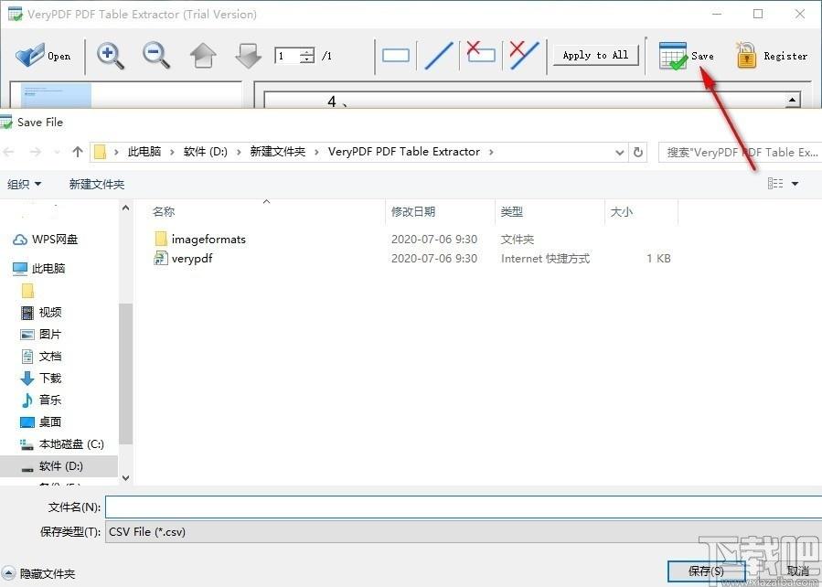Change the view layout icon
The width and height of the screenshot is (822, 587).
[775, 183]
